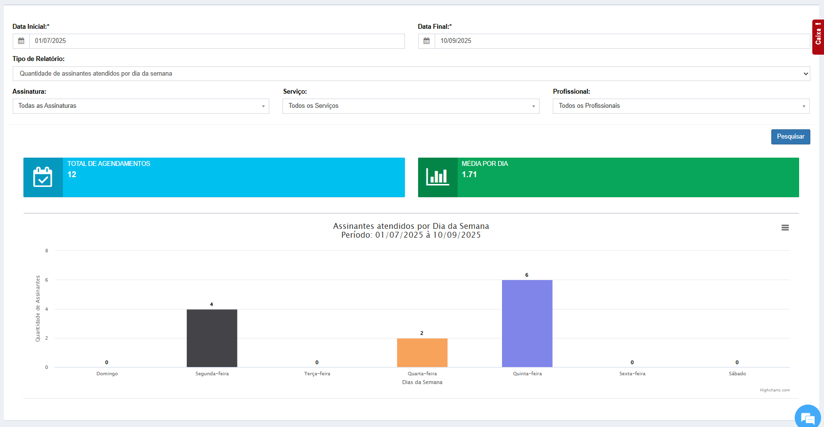Viewport: 824px width, 427px height.
Task: Follow the Highcharts.com credit link
Action: point(774,390)
